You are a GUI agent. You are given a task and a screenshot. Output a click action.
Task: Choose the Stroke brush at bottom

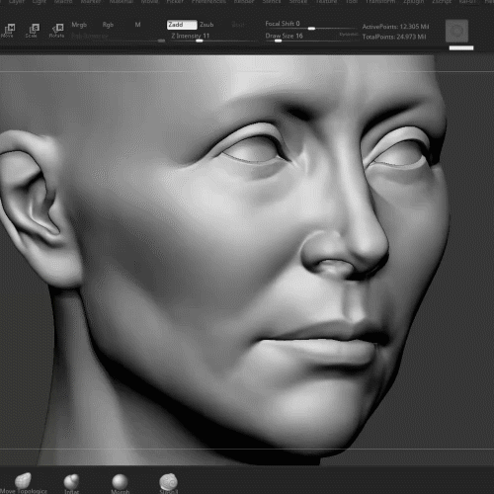click(x=169, y=483)
